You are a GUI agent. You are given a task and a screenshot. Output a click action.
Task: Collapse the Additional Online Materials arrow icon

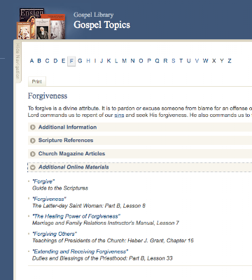pos(33,167)
